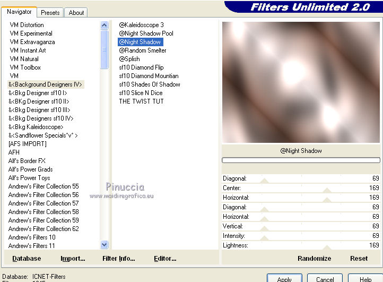Select &<Bkg Designers sf10 IV> category
Screen dimensions: 383x282
pos(41,118)
